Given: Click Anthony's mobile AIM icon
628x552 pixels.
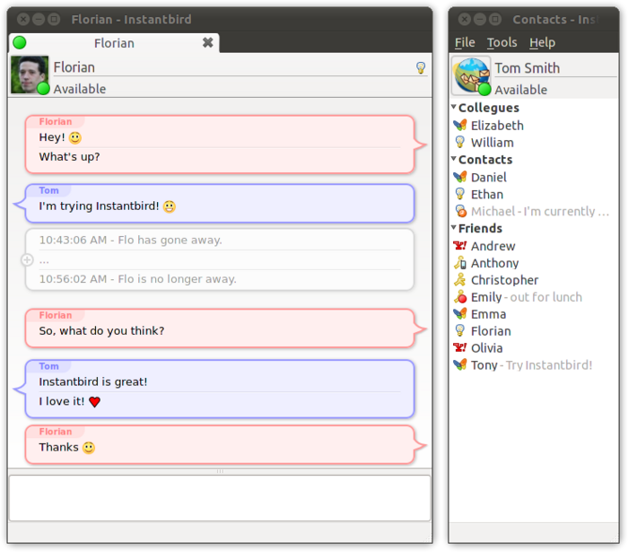Looking at the screenshot, I should pos(460,263).
